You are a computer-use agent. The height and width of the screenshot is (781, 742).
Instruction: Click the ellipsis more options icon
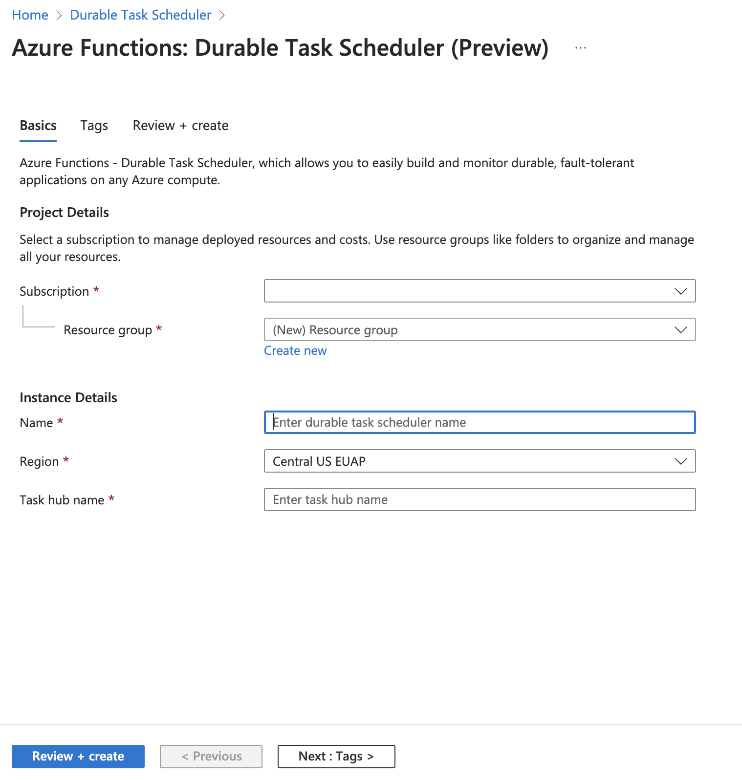click(x=580, y=48)
